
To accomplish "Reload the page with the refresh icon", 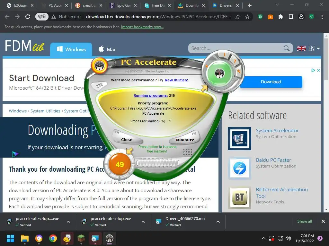I will [28, 17].
